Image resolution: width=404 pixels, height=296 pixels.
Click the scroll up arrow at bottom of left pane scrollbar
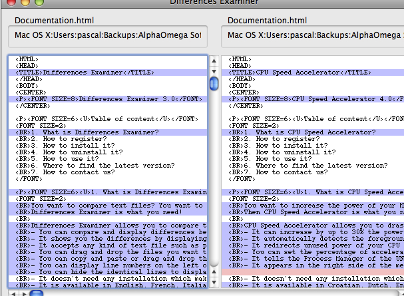point(214,271)
